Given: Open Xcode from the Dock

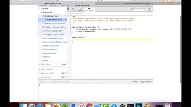Looking at the screenshot, I should (98, 105).
